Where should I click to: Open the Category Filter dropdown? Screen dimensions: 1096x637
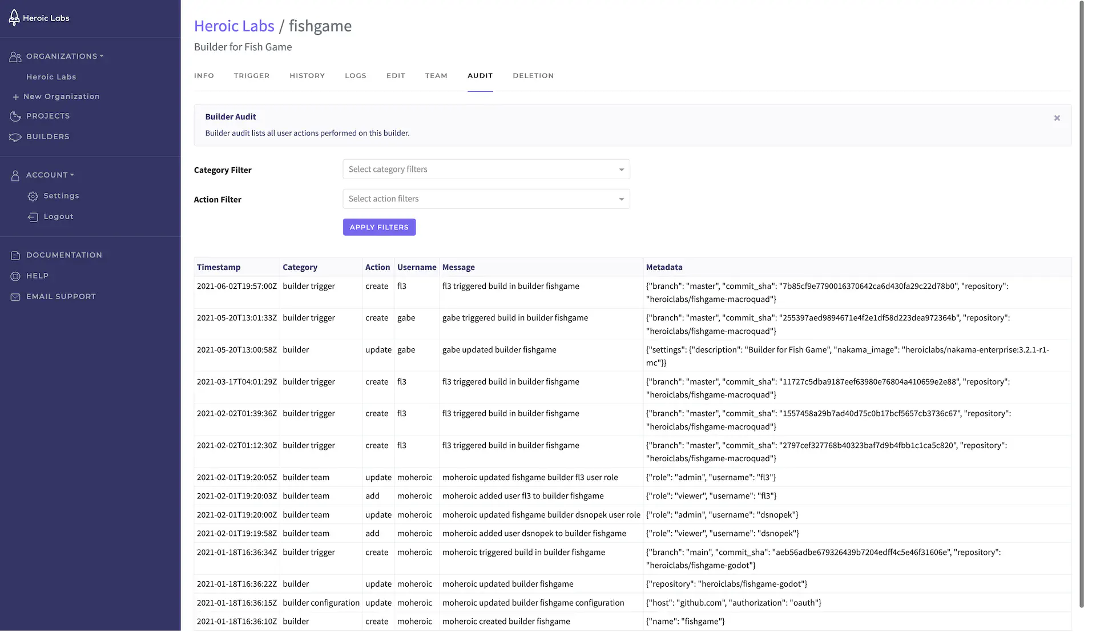485,168
